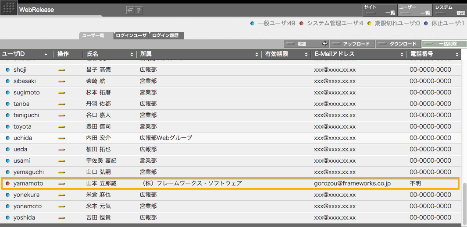Toggle sort arrows on E-Mailアドレス column
This screenshot has width=467, height=227.
tap(402, 54)
